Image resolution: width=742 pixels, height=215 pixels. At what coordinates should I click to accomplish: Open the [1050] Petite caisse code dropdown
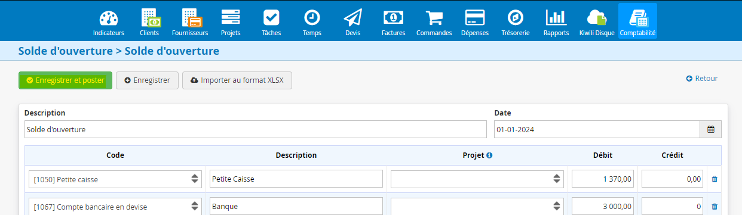(115, 179)
